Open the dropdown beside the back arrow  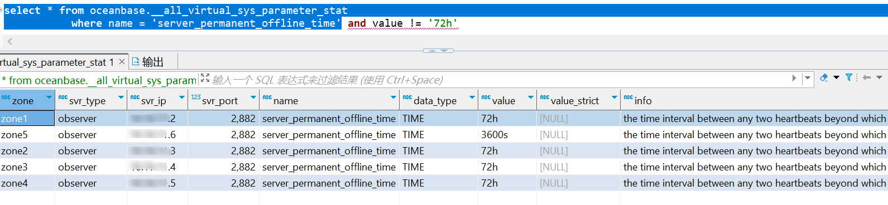coord(879,77)
